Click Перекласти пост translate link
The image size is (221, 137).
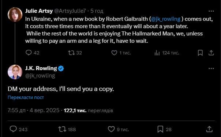pyautogui.click(x=26, y=97)
